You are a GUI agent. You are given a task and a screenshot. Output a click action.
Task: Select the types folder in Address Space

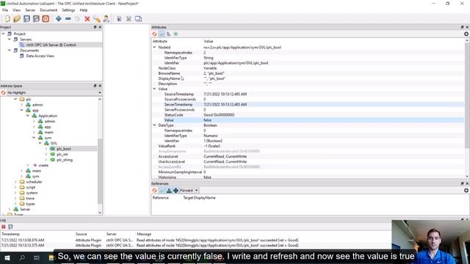click(30, 204)
